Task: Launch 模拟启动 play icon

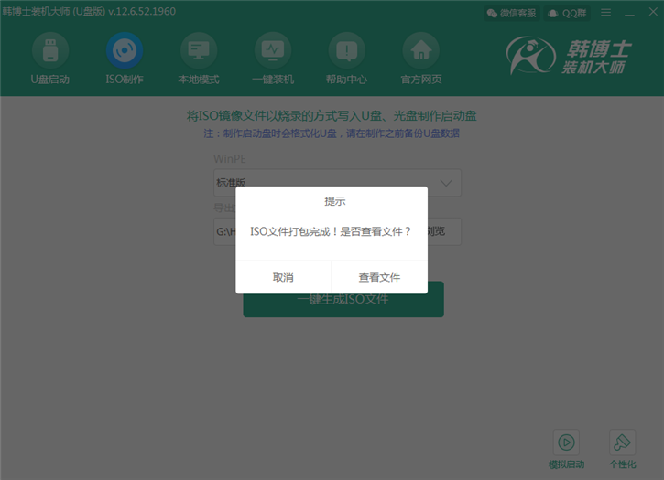Action: [x=566, y=443]
